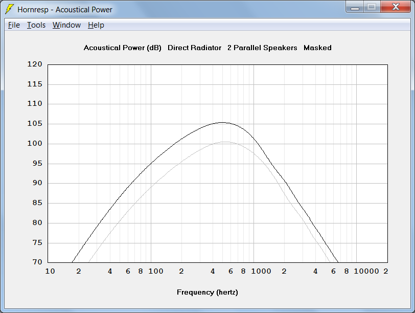The height and width of the screenshot is (313, 415).
Task: Click the 'Acoustical Power (dB)' chart title
Action: 123,48
